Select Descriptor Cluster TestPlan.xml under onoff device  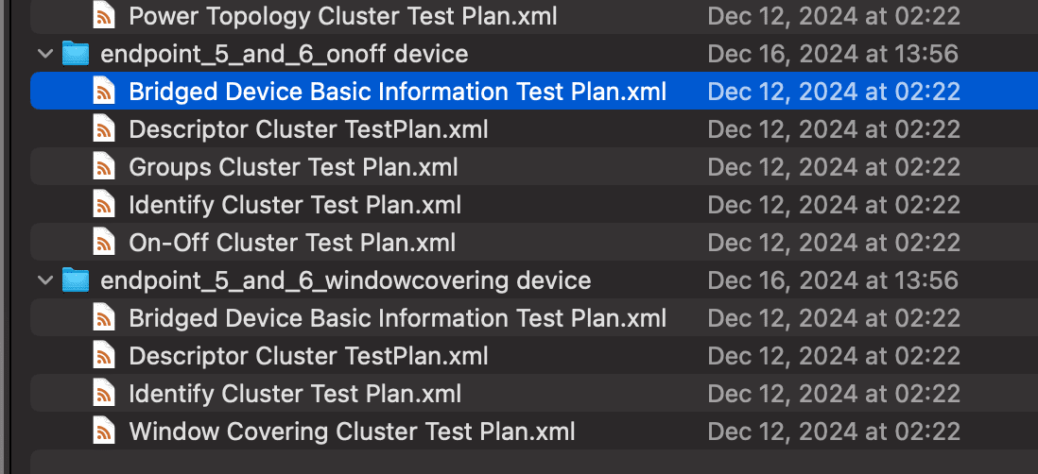[x=308, y=129]
